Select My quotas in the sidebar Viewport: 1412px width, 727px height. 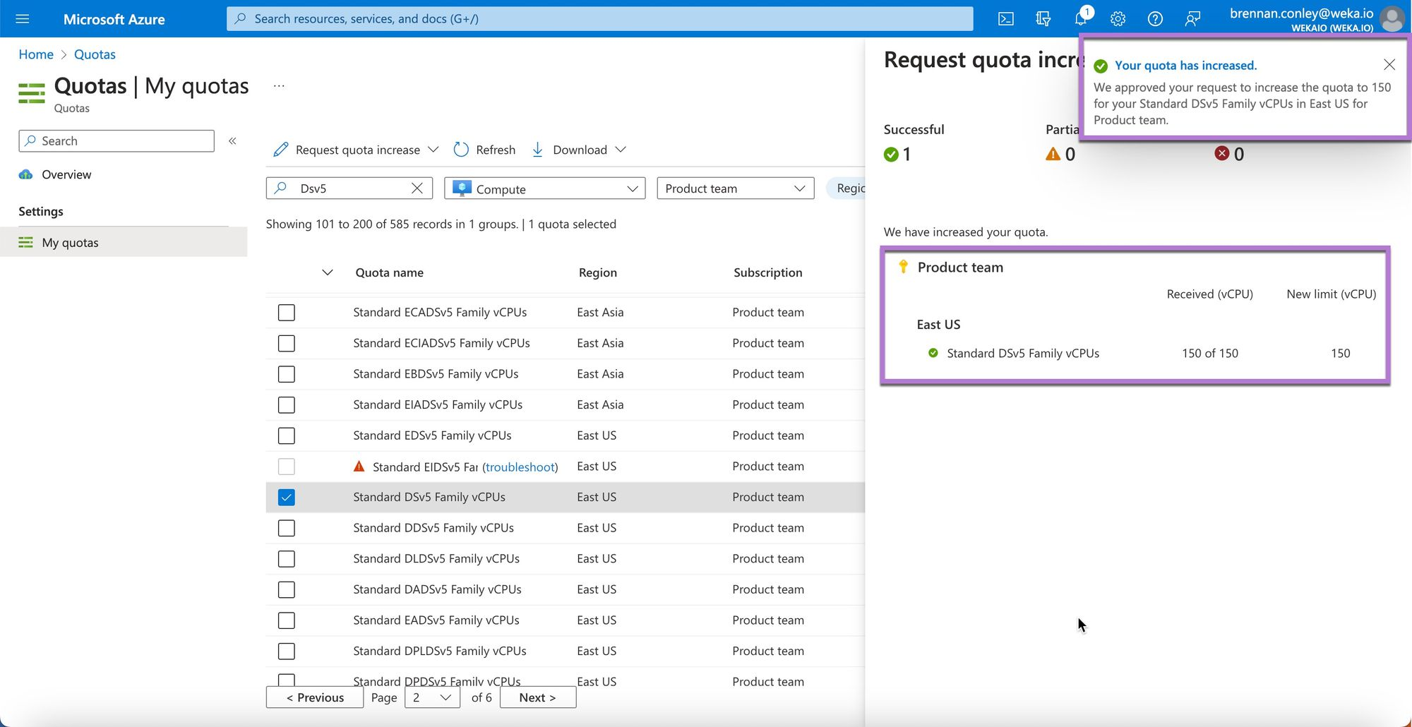pyautogui.click(x=70, y=243)
